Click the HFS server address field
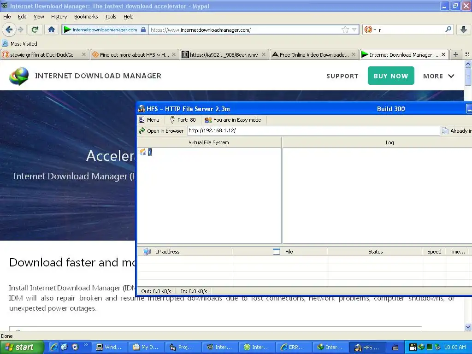The height and width of the screenshot is (354, 472). (x=313, y=130)
